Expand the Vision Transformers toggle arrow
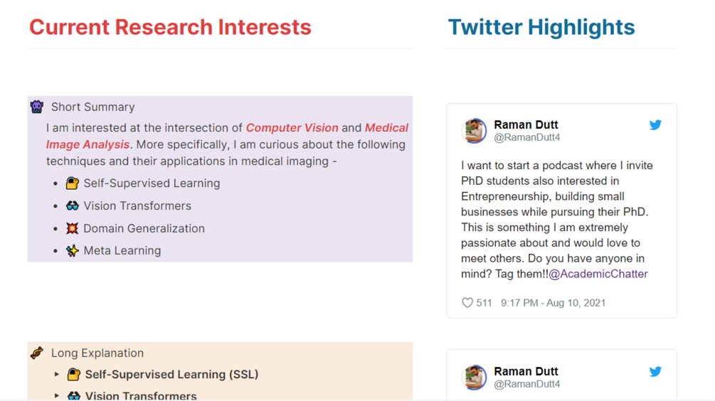 [x=57, y=395]
